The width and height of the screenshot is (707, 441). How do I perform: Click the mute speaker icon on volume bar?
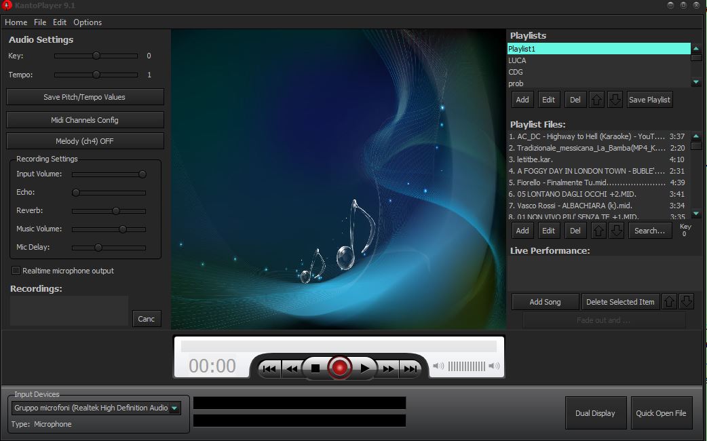(438, 366)
